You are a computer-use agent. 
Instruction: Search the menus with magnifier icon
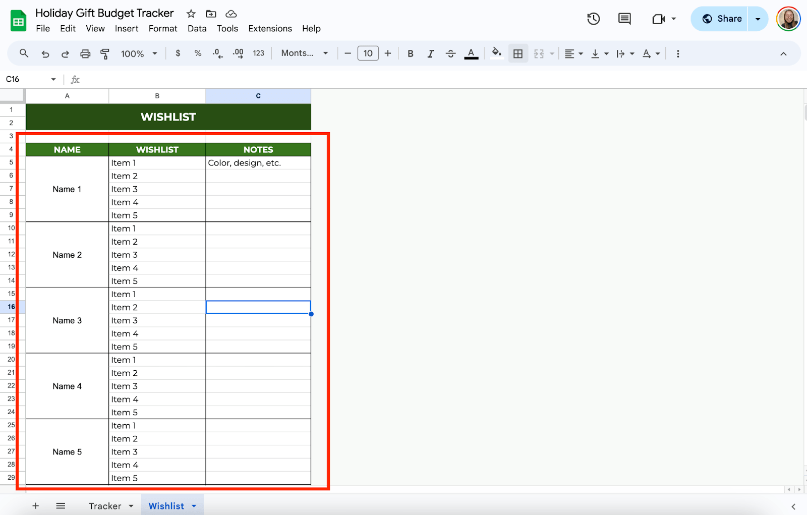coord(24,53)
